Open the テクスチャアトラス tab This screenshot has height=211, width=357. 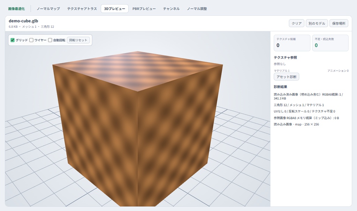click(x=82, y=9)
